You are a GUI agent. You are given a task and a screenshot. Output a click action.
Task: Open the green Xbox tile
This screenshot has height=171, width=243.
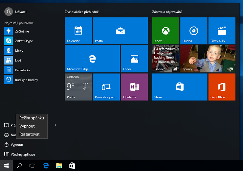click(x=166, y=31)
